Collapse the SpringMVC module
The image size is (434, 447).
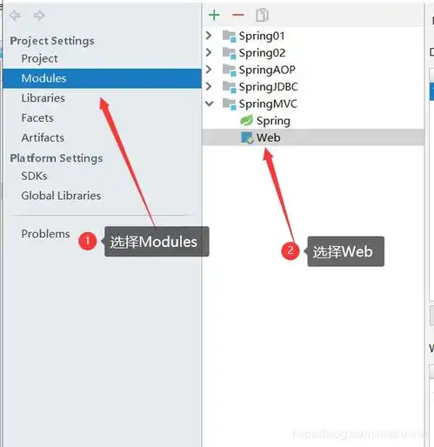click(209, 103)
